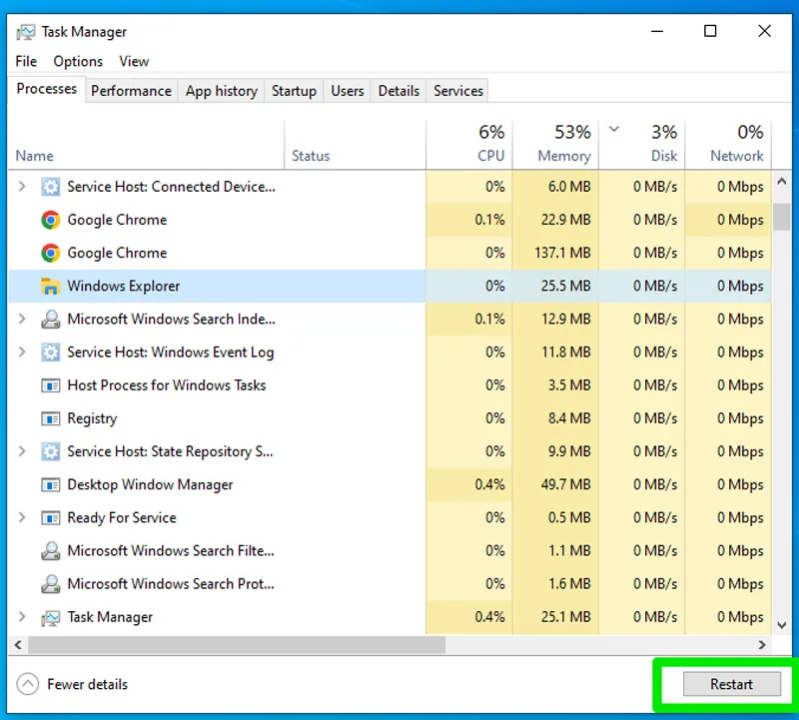Click the Restart button

tap(731, 684)
